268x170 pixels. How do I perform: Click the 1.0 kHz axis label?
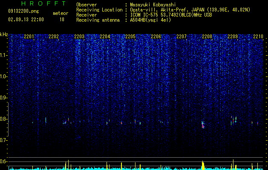[x=4, y=76]
